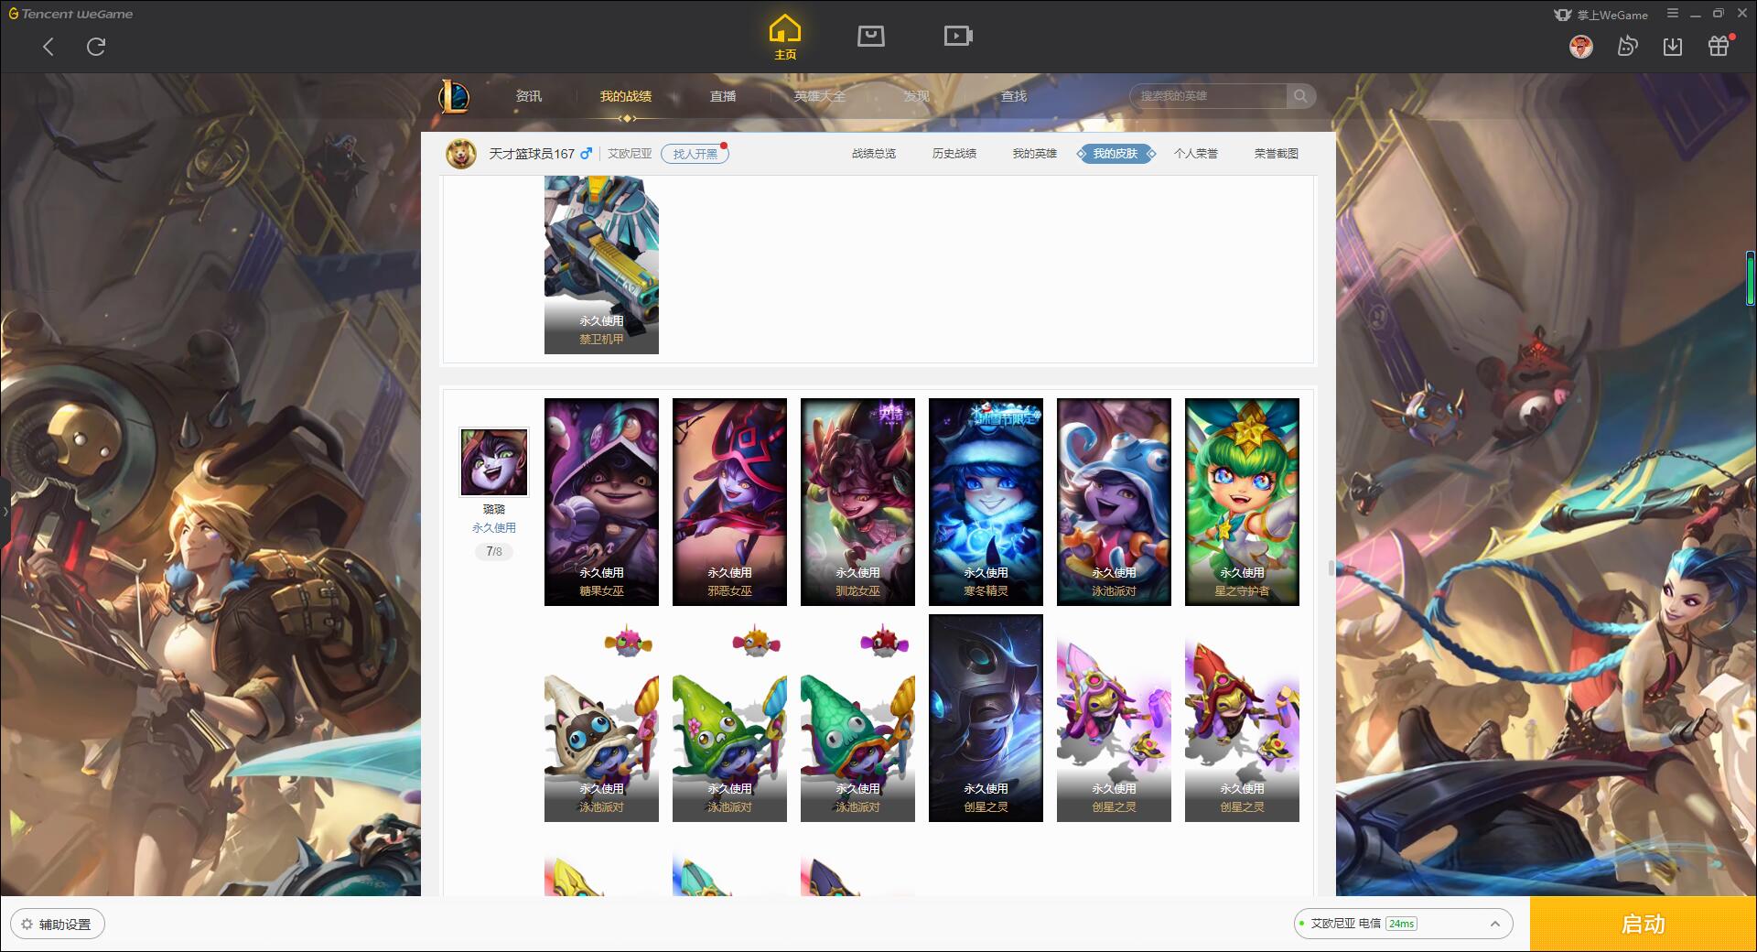
Task: Open the 英雄大全 tab
Action: [820, 96]
